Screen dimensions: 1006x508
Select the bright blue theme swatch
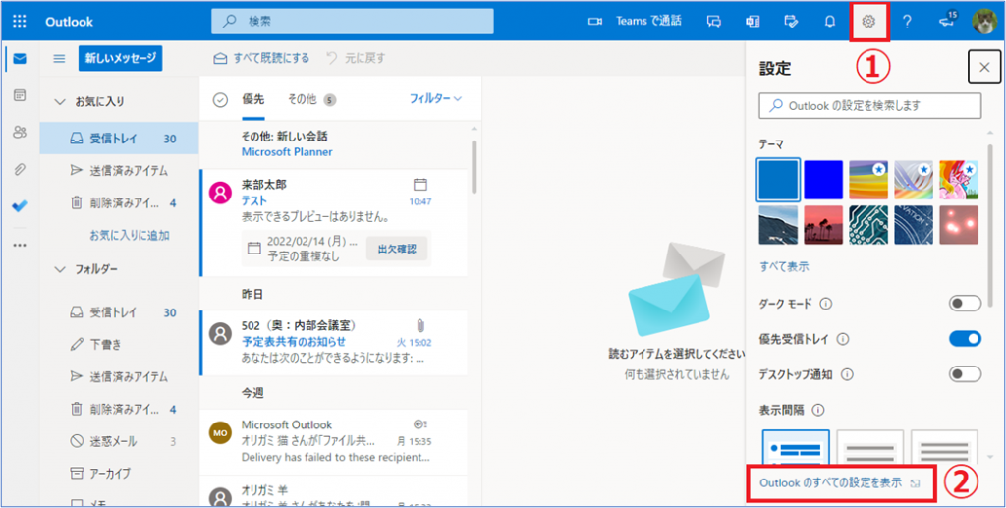pyautogui.click(x=822, y=179)
